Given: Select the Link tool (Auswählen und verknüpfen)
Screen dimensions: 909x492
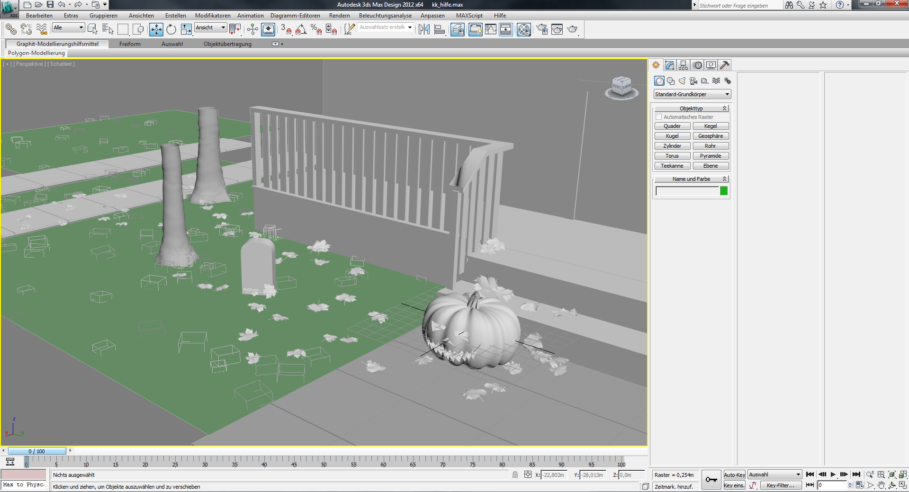Looking at the screenshot, I should pos(11,29).
